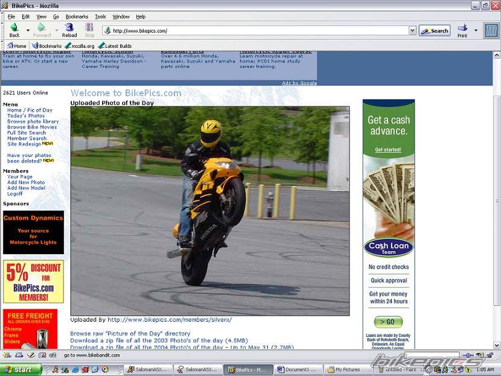Open Member Search link
The width and height of the screenshot is (501, 376).
[x=27, y=138]
